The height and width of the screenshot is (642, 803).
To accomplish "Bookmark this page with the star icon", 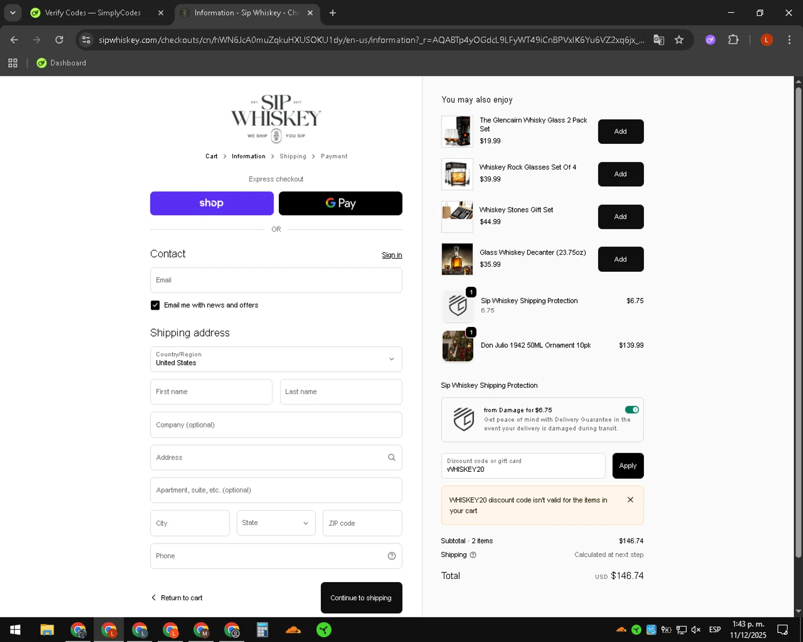I will click(679, 40).
